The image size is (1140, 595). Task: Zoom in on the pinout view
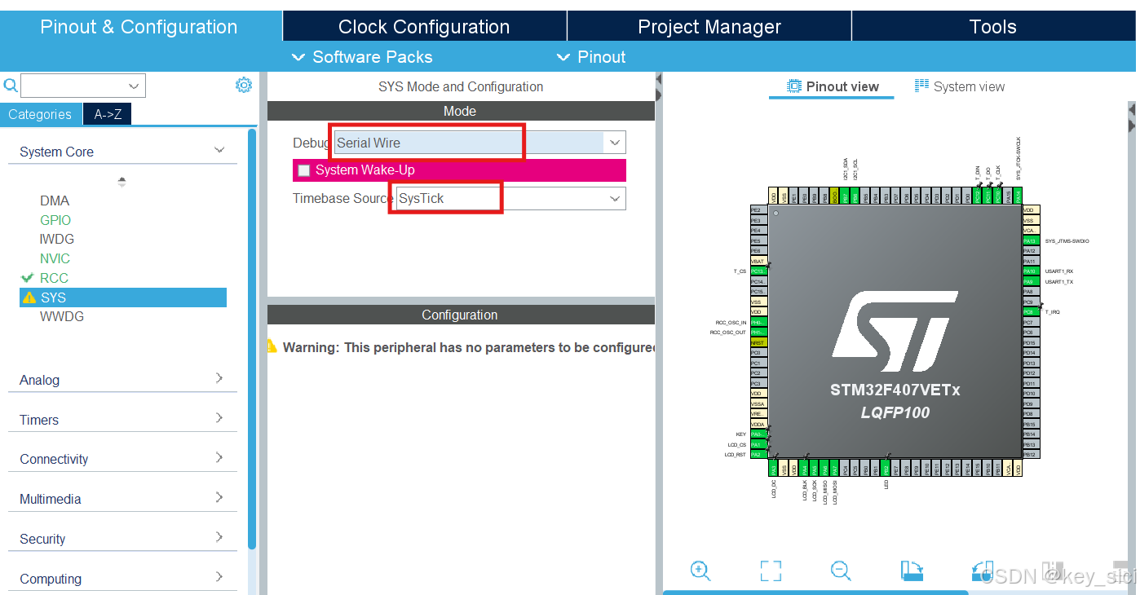(x=700, y=571)
